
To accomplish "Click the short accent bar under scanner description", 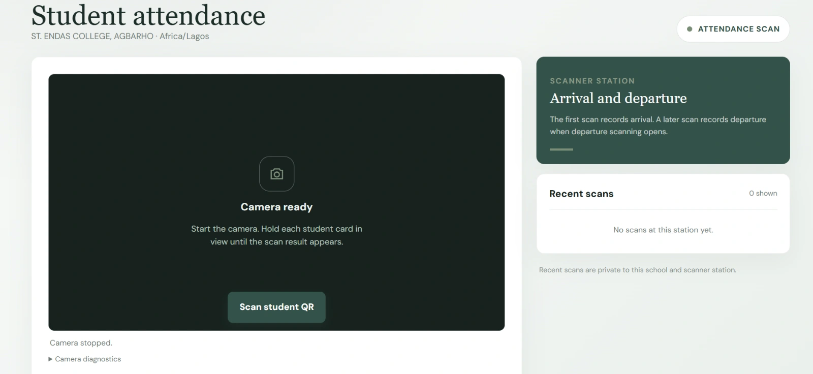I will [x=561, y=149].
